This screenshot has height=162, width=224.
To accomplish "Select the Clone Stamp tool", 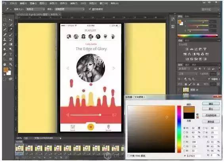I will (5, 39).
